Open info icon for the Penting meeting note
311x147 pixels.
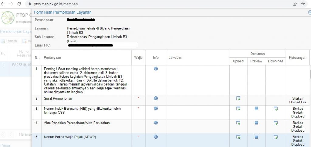[x=156, y=69]
